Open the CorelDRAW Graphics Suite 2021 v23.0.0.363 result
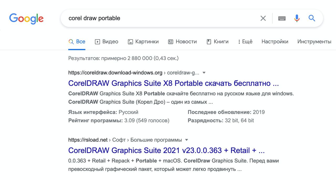This screenshot has height=180, width=336. (166, 150)
